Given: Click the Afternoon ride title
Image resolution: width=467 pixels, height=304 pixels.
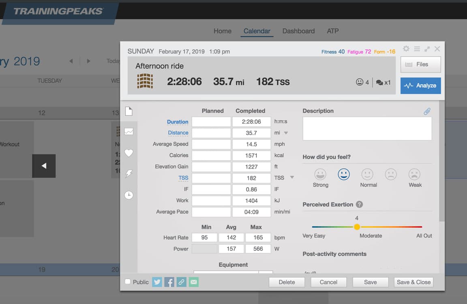Looking at the screenshot, I should [x=159, y=66].
